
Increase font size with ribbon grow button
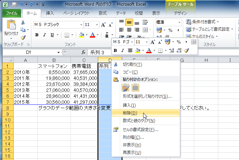coord(103,25)
